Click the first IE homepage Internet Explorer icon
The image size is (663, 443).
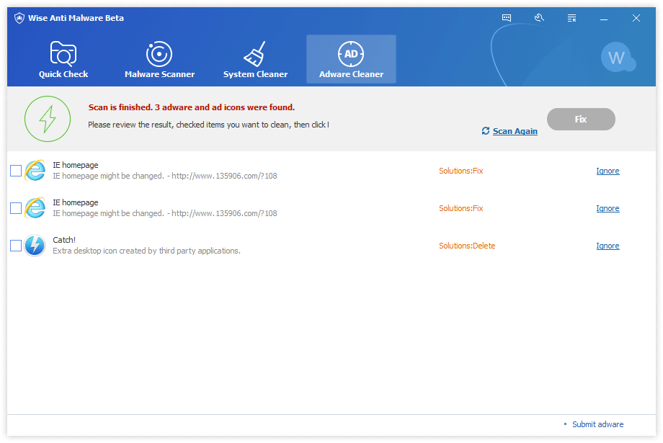click(35, 170)
